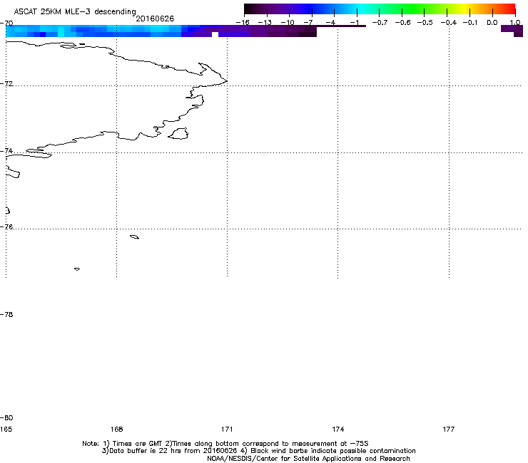The height and width of the screenshot is (463, 528).
Task: Select the -0.6 color scale label
Action: click(402, 23)
